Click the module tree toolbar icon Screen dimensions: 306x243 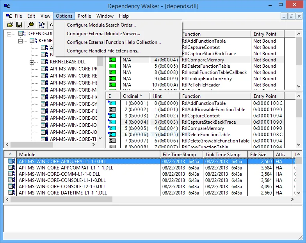pyautogui.click(x=41, y=25)
